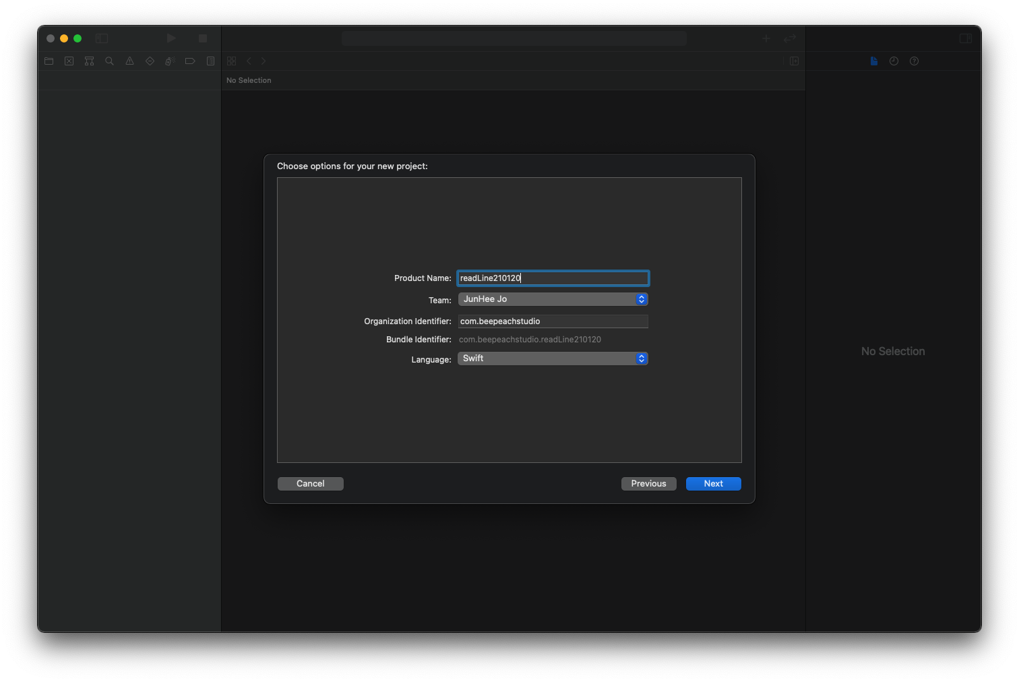Click the Next button
The height and width of the screenshot is (682, 1019).
(714, 484)
